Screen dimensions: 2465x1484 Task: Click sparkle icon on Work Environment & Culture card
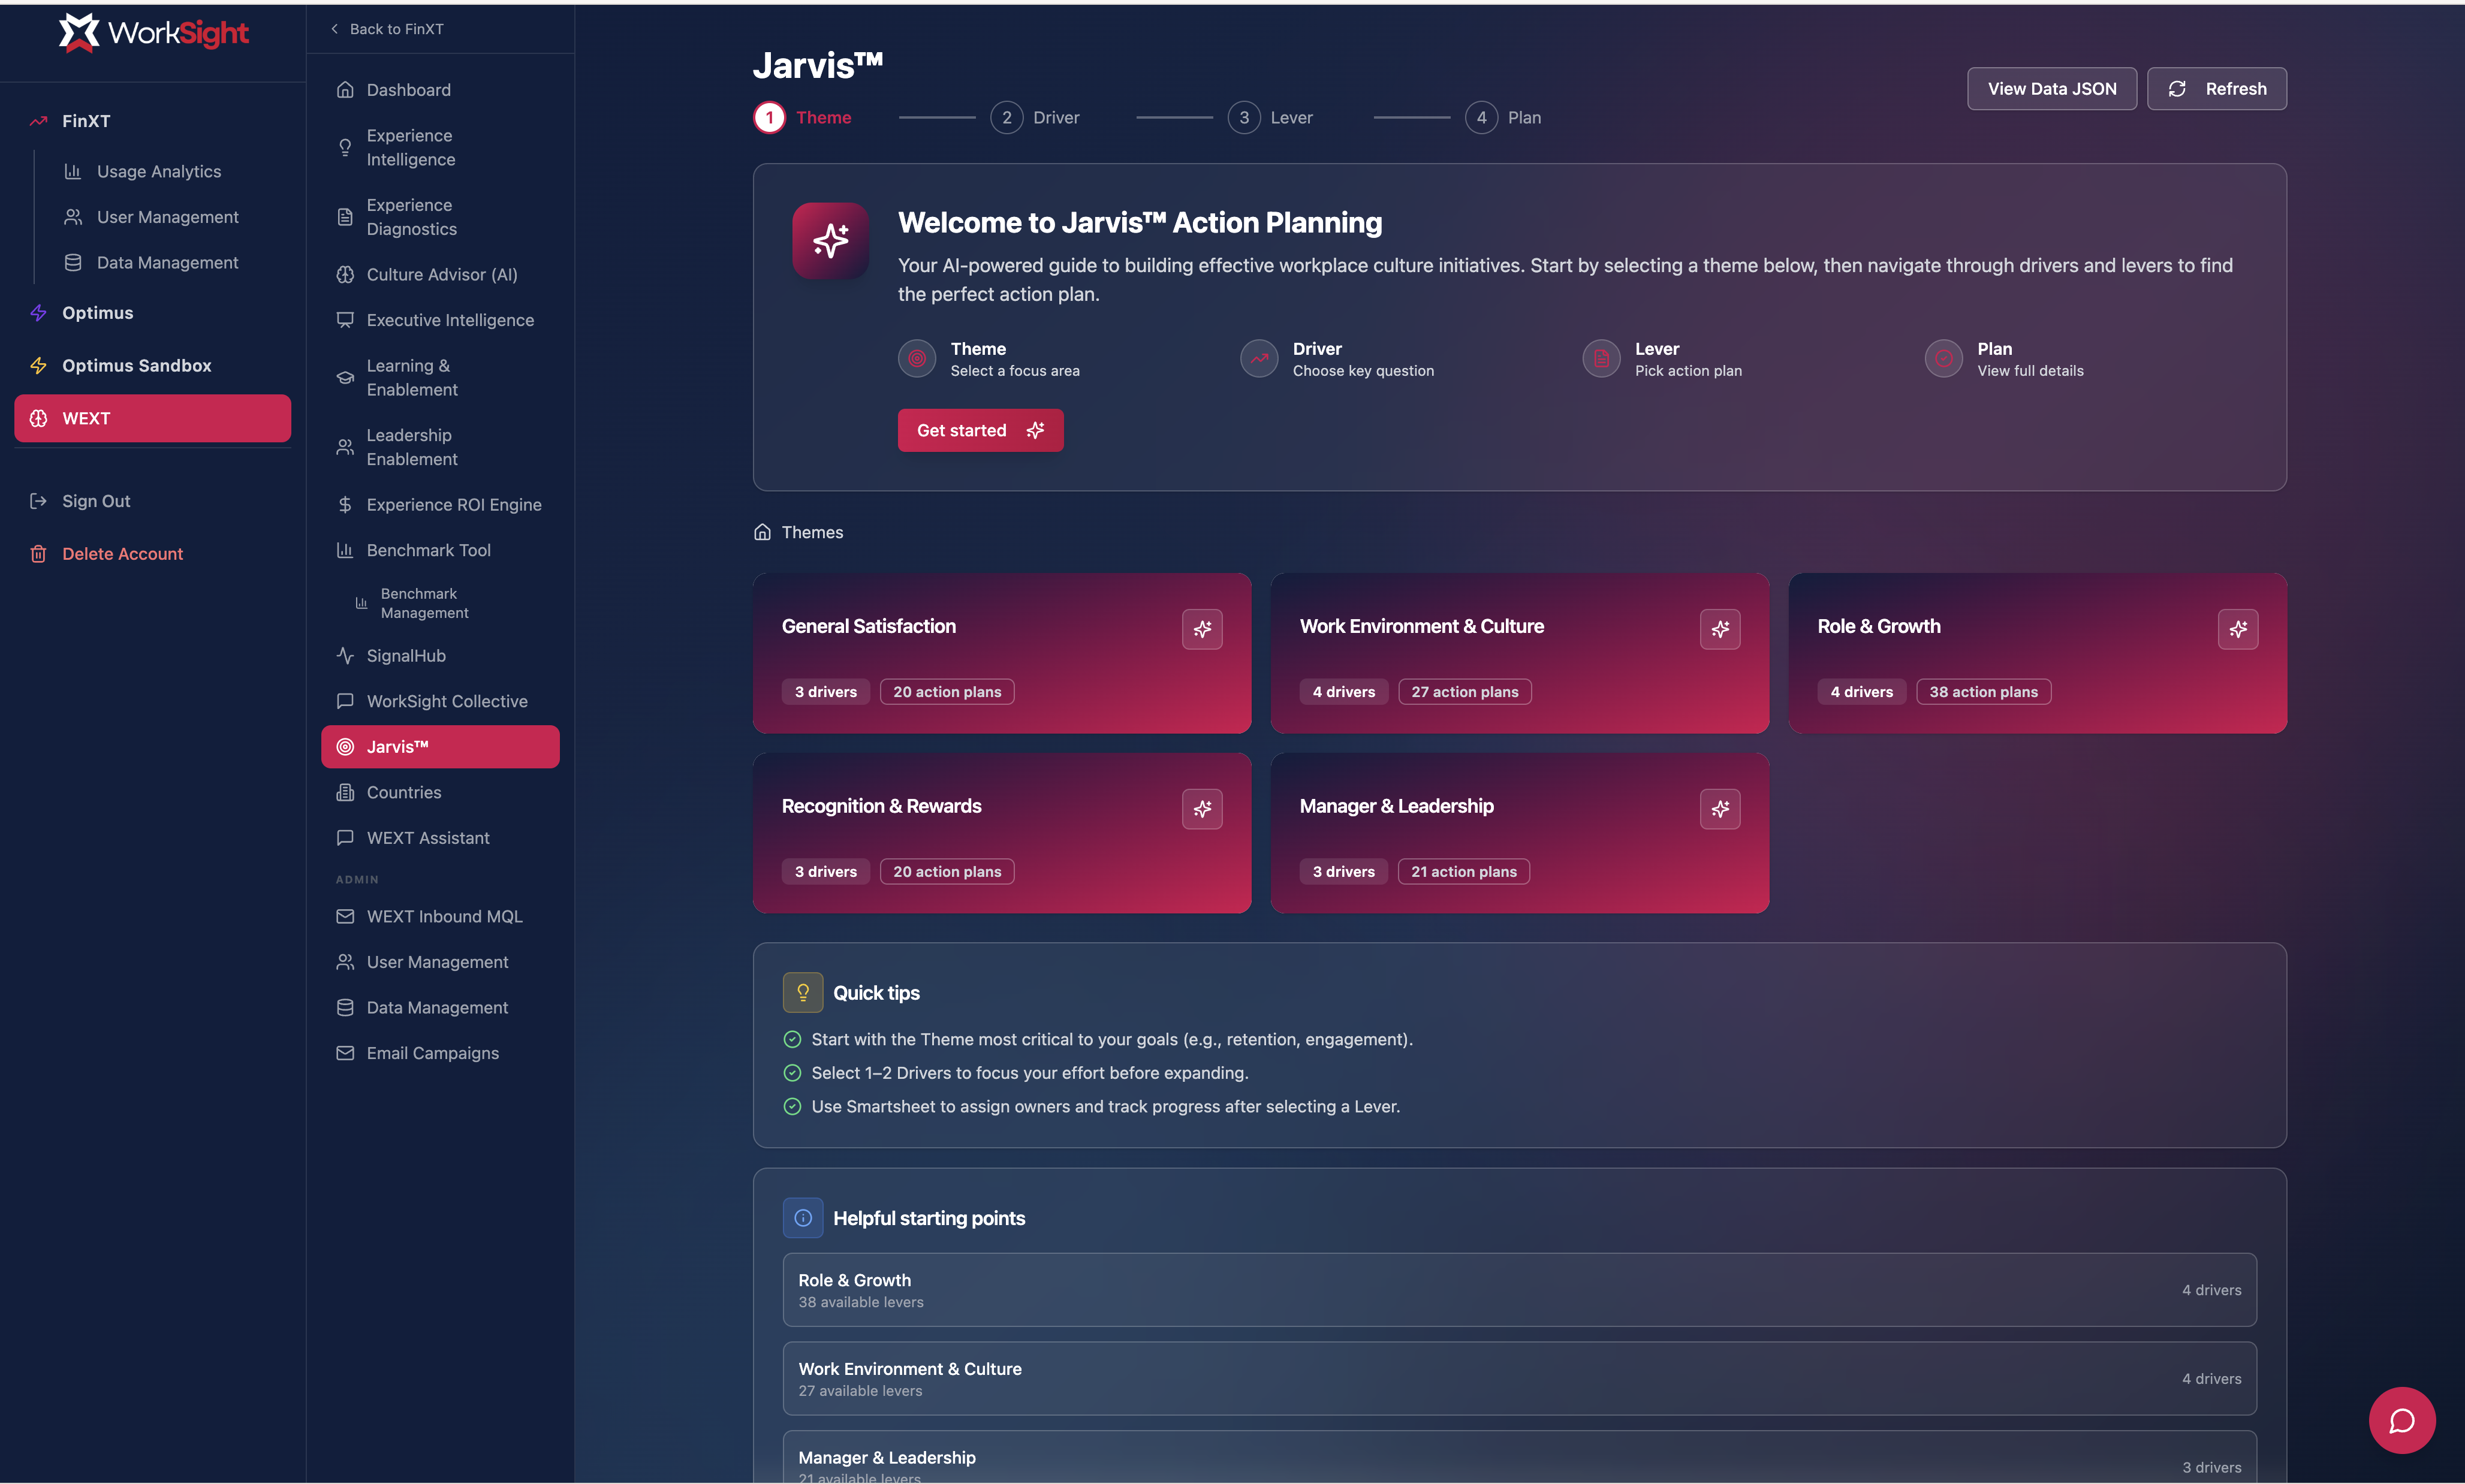pyautogui.click(x=1720, y=629)
